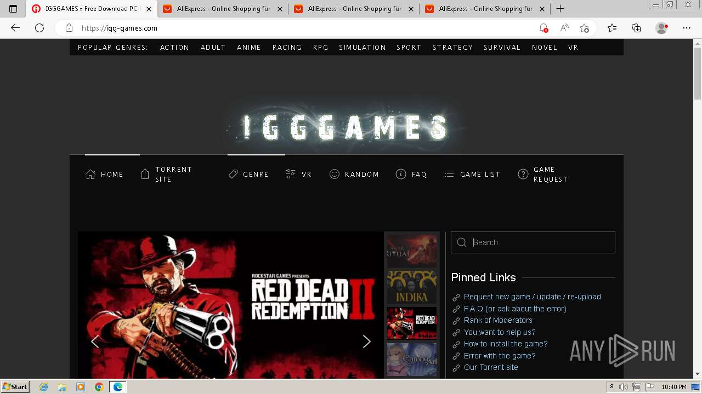The height and width of the screenshot is (394, 702).
Task: Open the tab actions menu icon
Action: coord(13,9)
